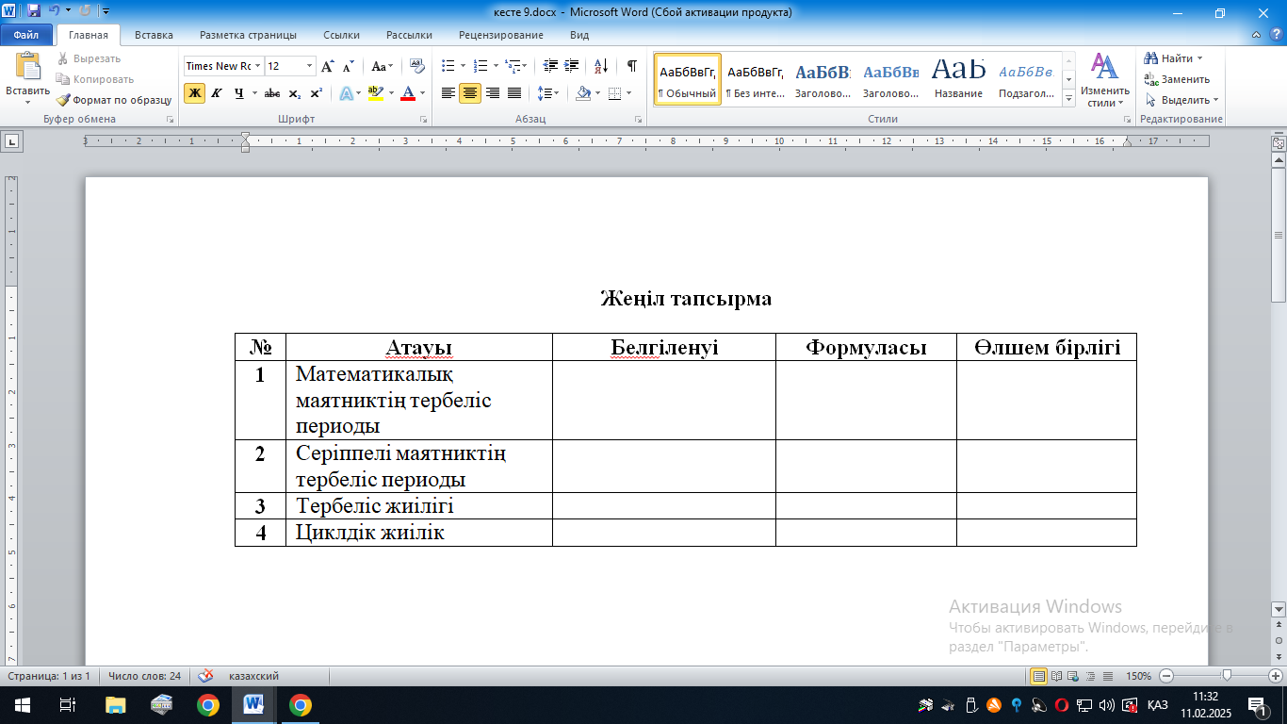Screen dimensions: 1287x724
Task: Switch to the Вид (View) tab
Action: click(x=579, y=35)
